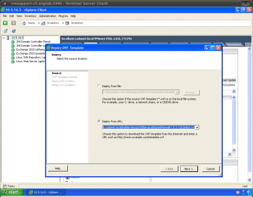253x197 pixels.
Task: Open the File menu
Action: click(x=5, y=16)
